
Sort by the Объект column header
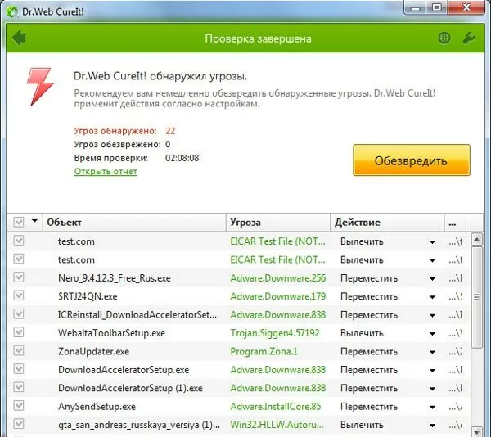(x=134, y=223)
